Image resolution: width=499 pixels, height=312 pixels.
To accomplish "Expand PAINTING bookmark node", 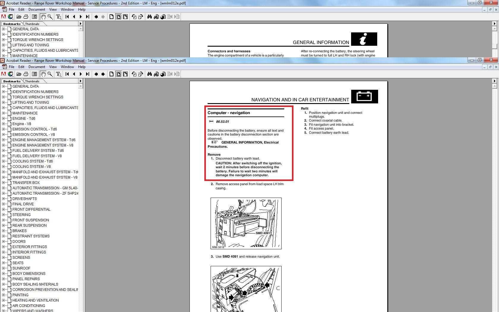I will [x=4, y=295].
